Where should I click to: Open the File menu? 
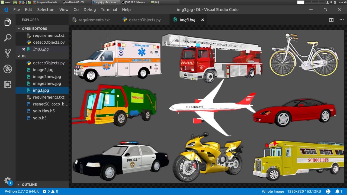click(x=17, y=9)
